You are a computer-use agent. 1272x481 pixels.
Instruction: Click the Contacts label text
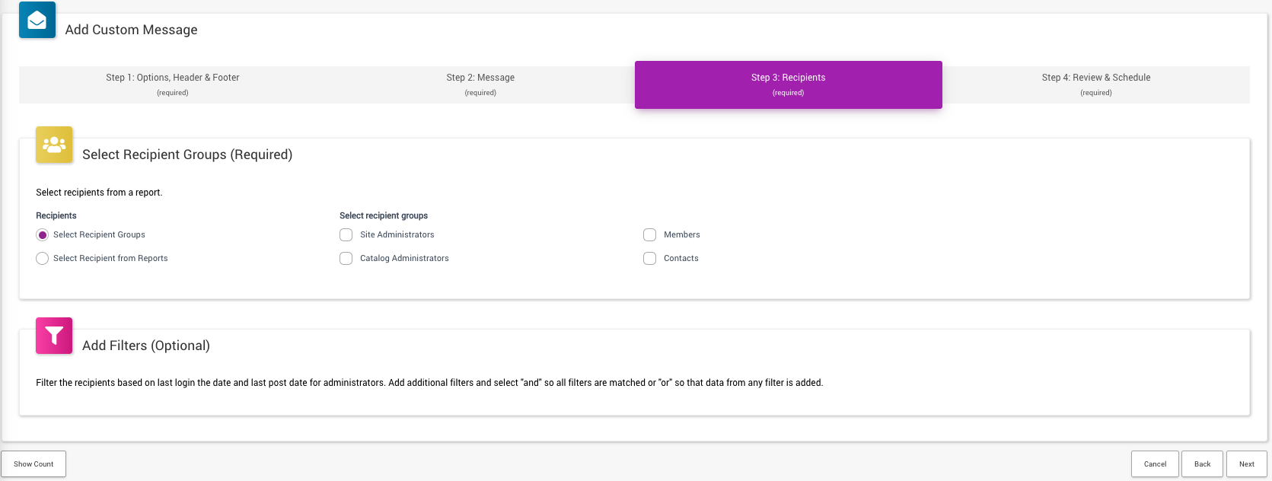(x=681, y=259)
